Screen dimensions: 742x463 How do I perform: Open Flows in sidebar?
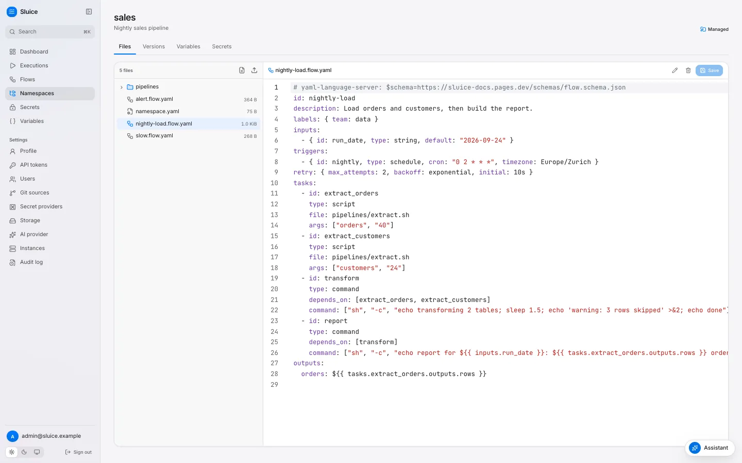pyautogui.click(x=50, y=79)
